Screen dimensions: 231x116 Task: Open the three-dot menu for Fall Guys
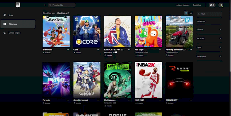coord(160,50)
